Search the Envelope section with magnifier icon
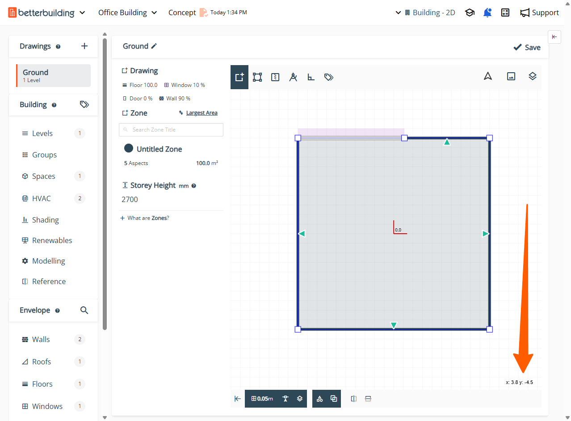The height and width of the screenshot is (421, 571). pyautogui.click(x=84, y=310)
